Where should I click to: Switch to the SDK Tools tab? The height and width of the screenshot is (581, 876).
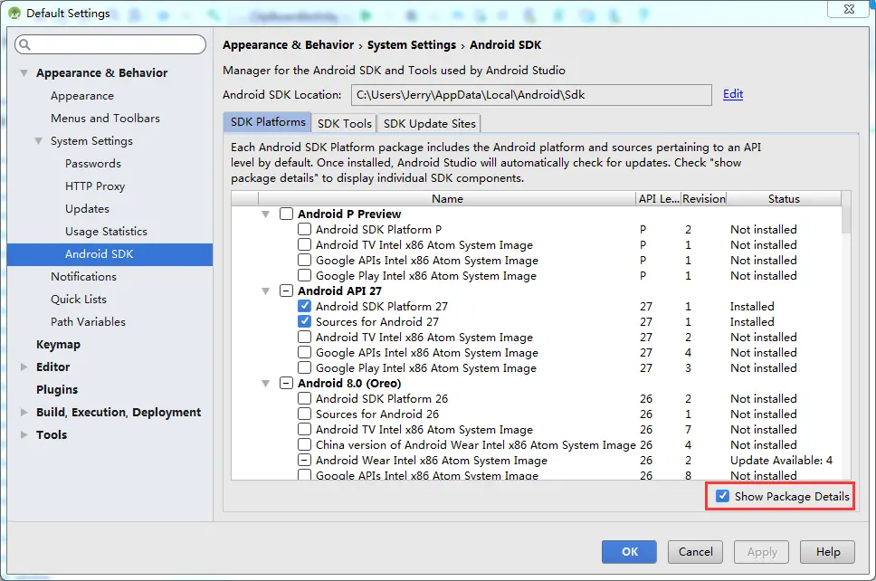pos(344,123)
